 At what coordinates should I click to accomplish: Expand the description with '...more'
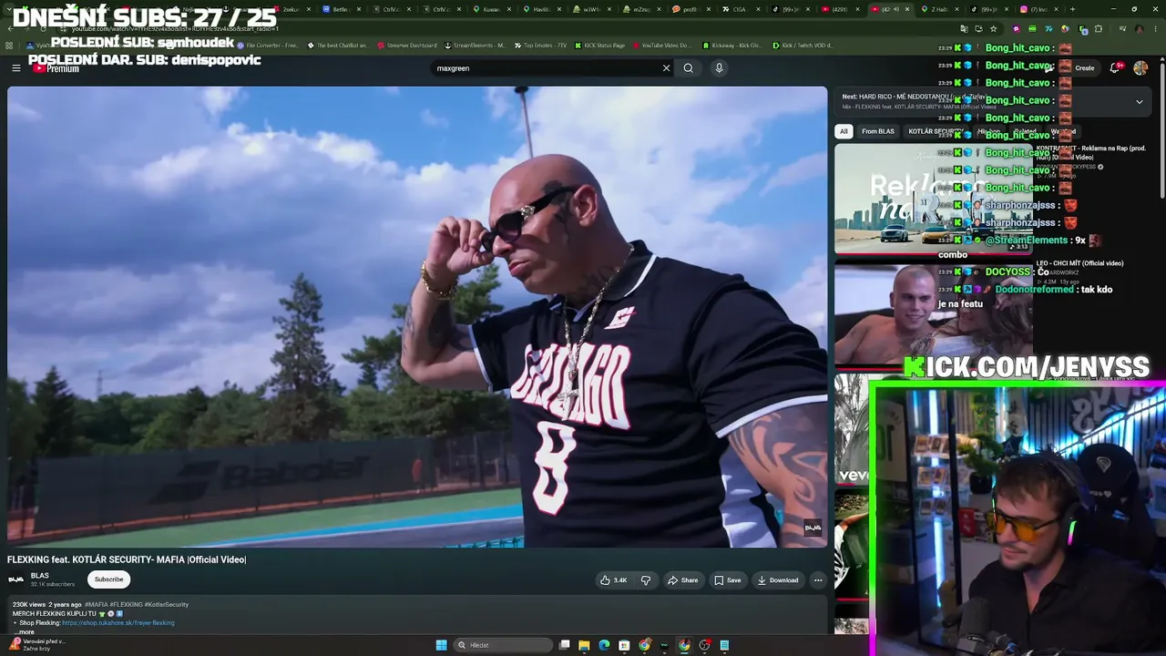pos(25,631)
